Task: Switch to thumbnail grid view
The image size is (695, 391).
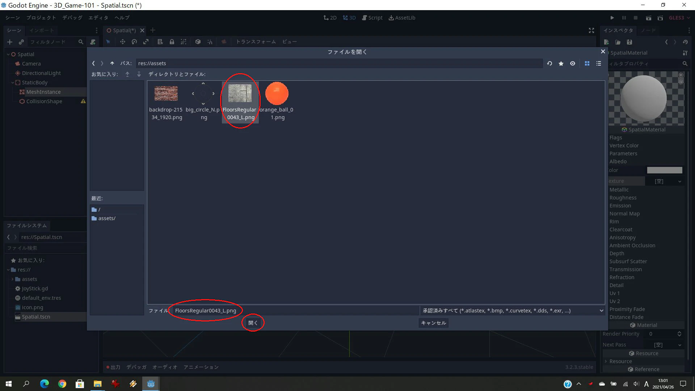Action: click(587, 63)
